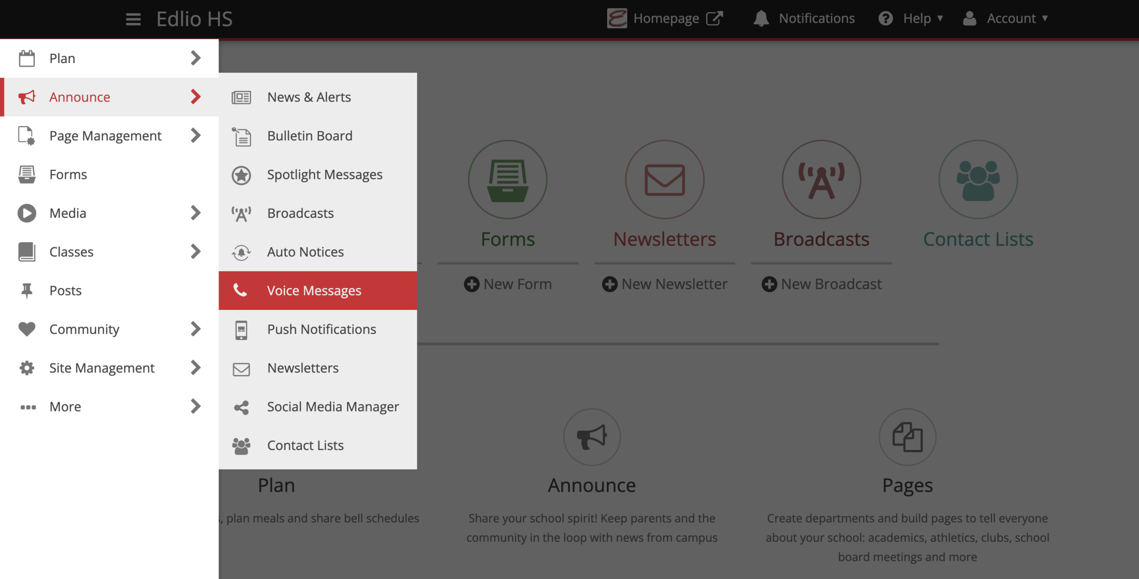The height and width of the screenshot is (579, 1139).
Task: Click the Broadcasts dashboard title
Action: pos(822,239)
